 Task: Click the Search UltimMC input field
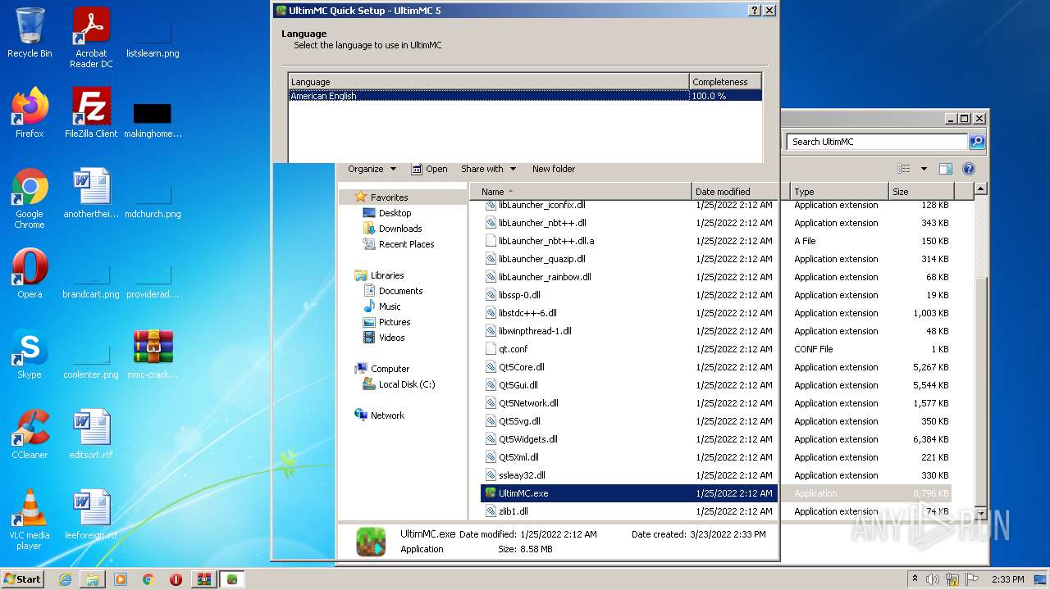pos(877,142)
